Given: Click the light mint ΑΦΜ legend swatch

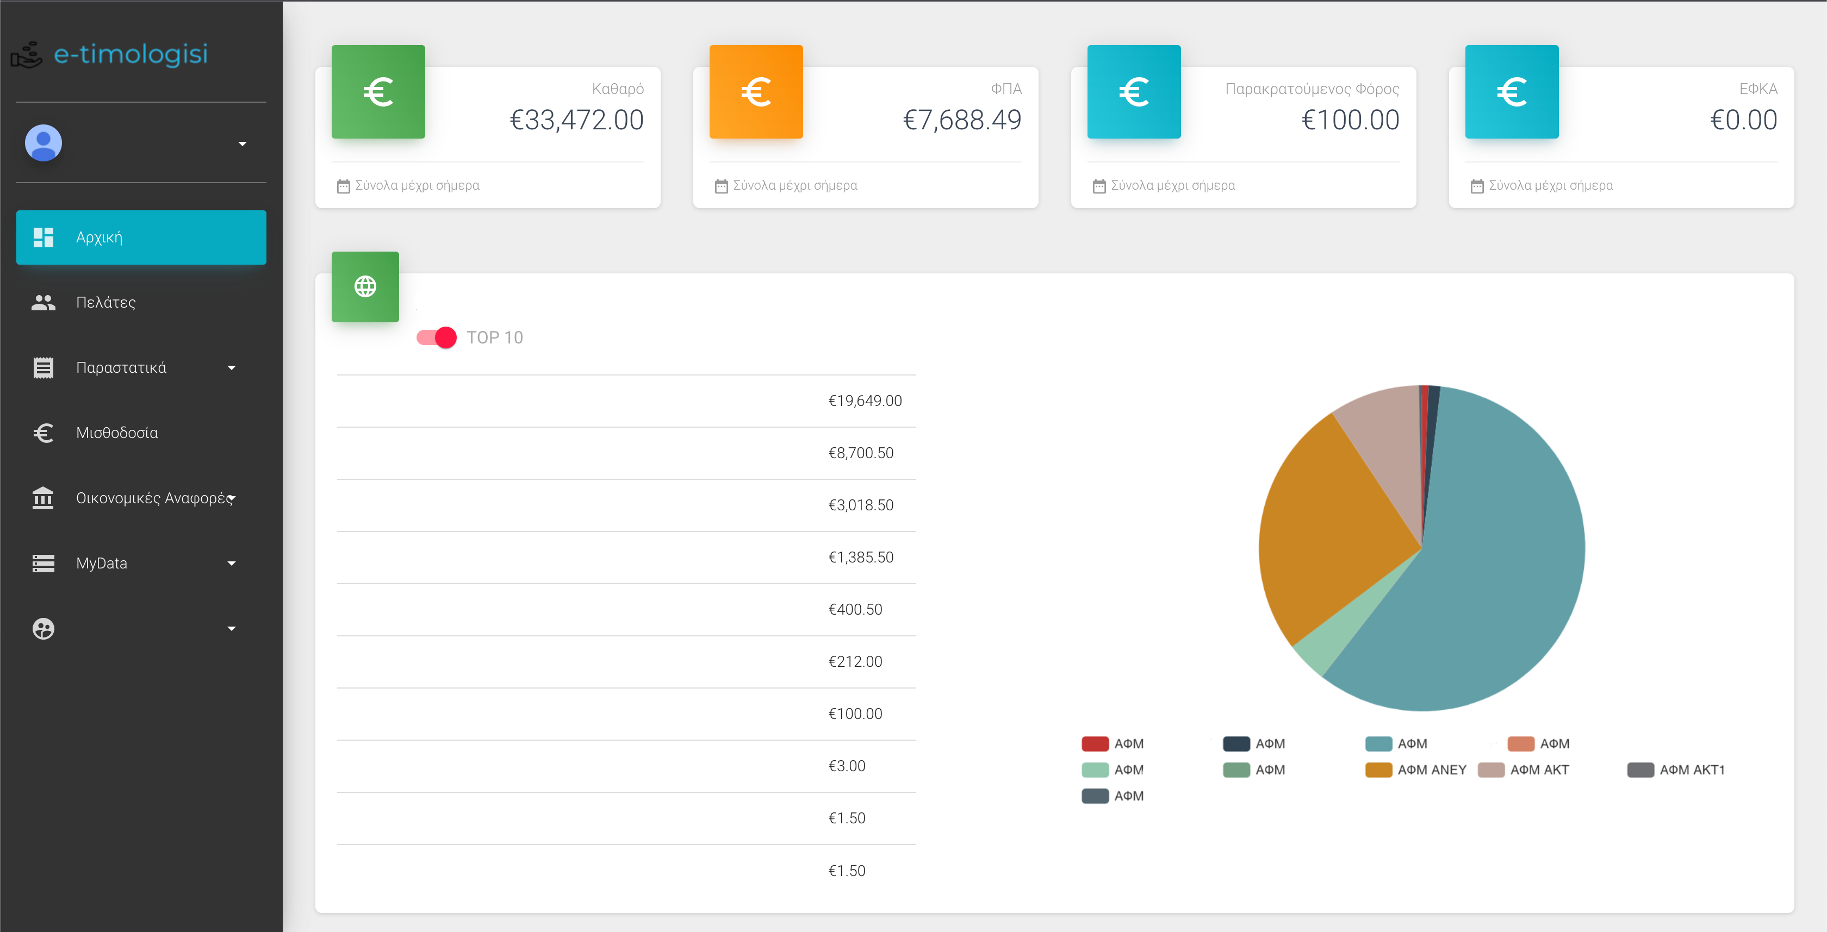Looking at the screenshot, I should pyautogui.click(x=1095, y=770).
